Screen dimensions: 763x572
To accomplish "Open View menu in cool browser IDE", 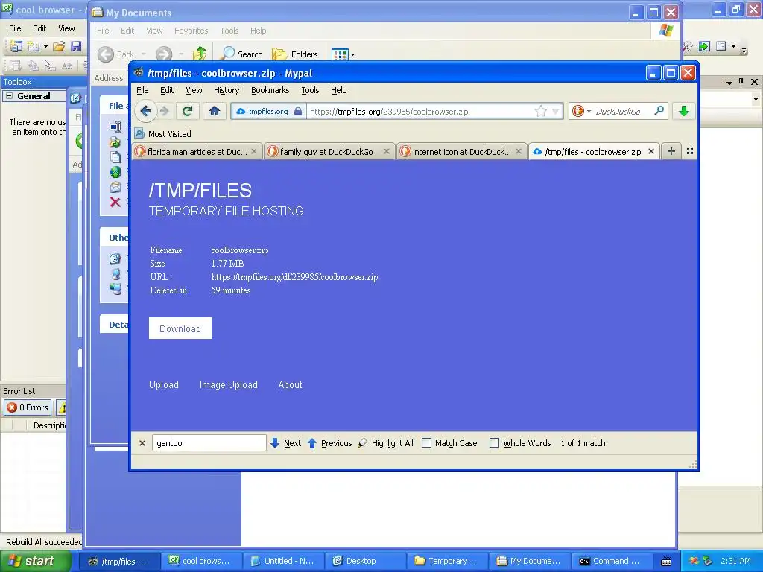I will pyautogui.click(x=66, y=28).
